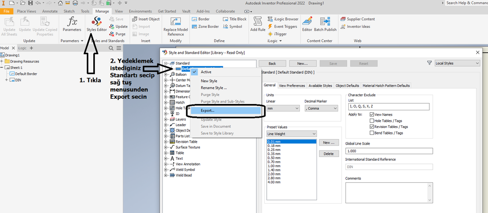
Task: Expand the Weld Bead style node
Action: click(166, 175)
